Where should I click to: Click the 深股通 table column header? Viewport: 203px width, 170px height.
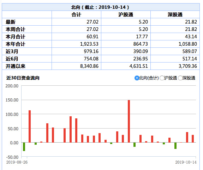coord(175,14)
